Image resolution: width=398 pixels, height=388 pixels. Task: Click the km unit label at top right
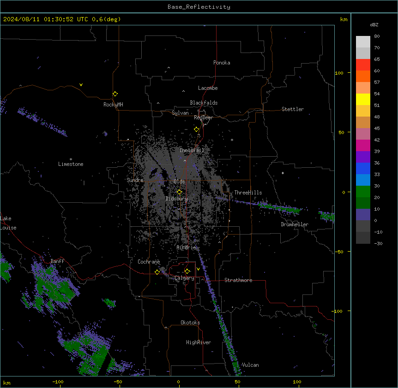click(344, 19)
